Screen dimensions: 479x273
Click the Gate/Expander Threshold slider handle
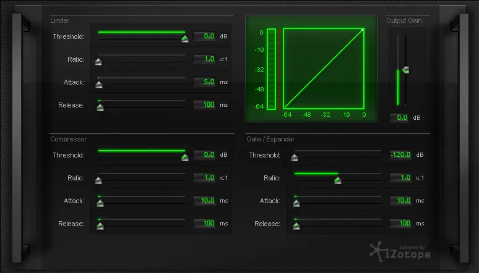295,157
